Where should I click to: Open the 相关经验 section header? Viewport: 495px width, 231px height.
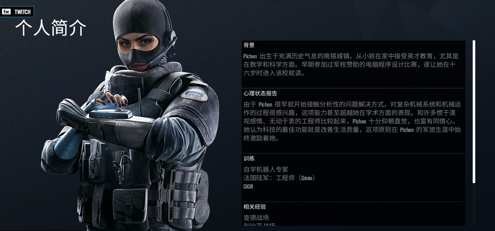(x=255, y=207)
